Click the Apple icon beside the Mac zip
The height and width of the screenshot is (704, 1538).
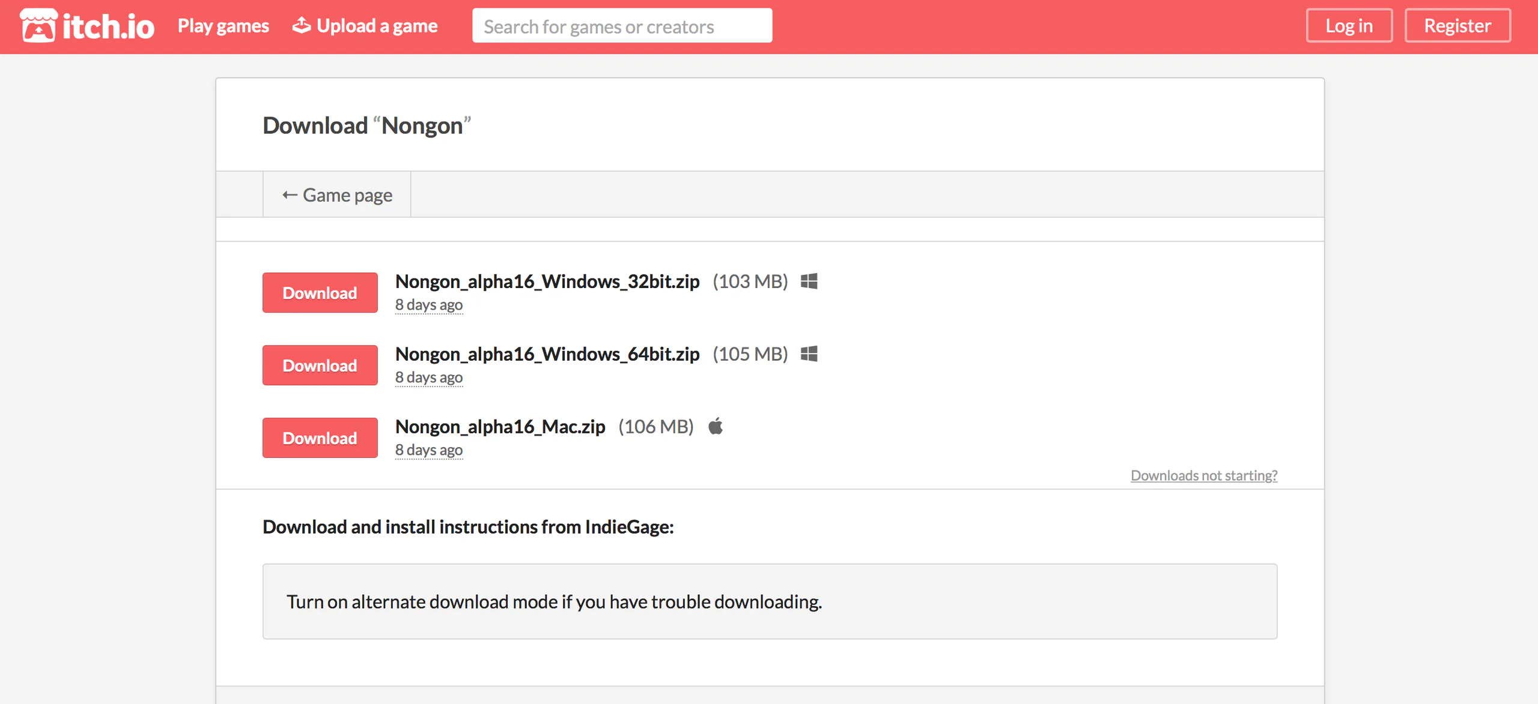[716, 426]
